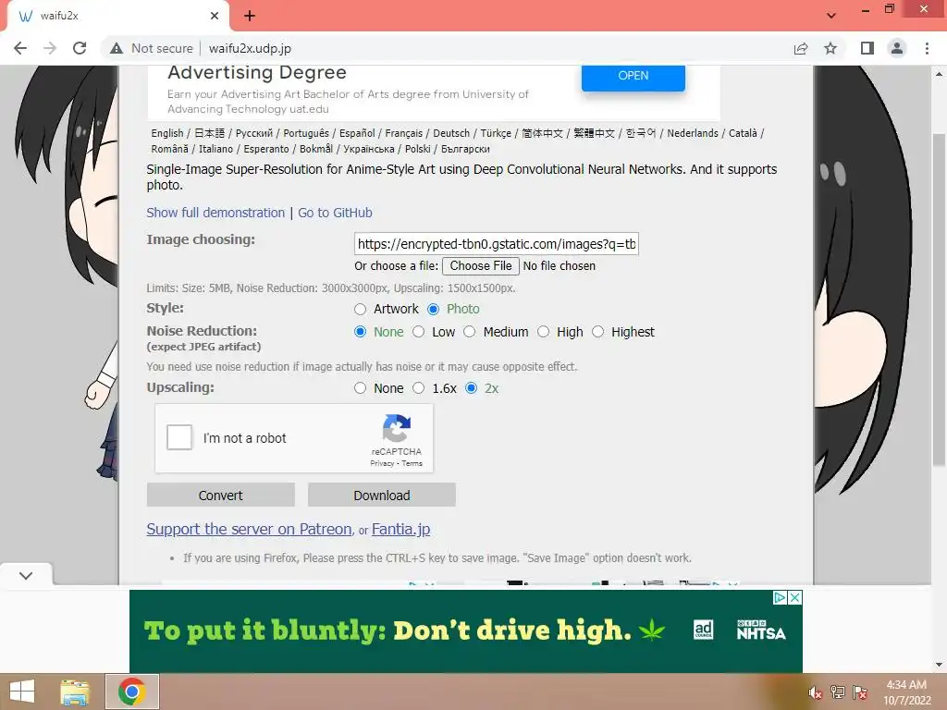The image size is (947, 710).
Task: Open the Fantia.jp link
Action: point(401,529)
